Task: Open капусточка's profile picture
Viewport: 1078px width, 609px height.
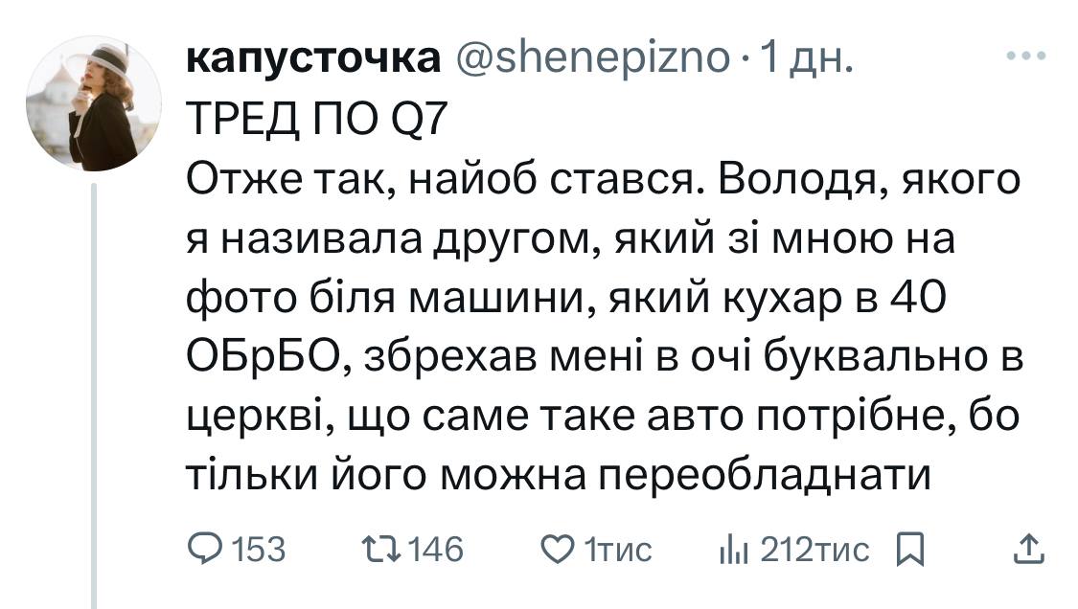Action: coord(93,103)
